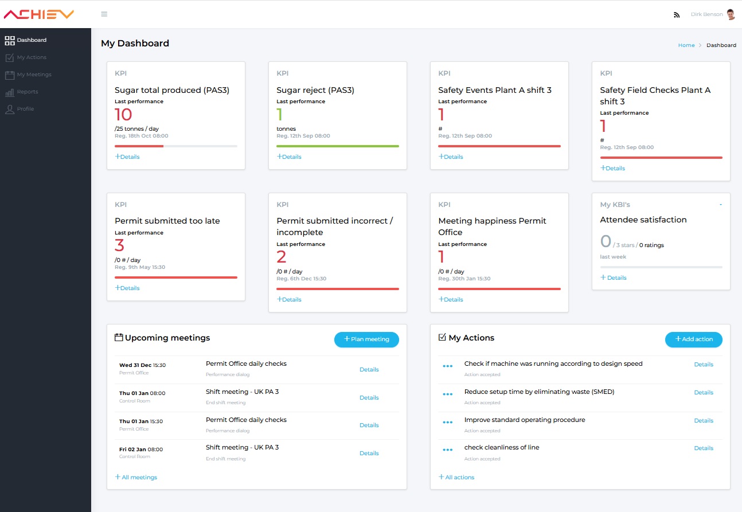Viewport: 742px width, 512px height.
Task: Click the My Actions checkbox icon
Action: 10,57
